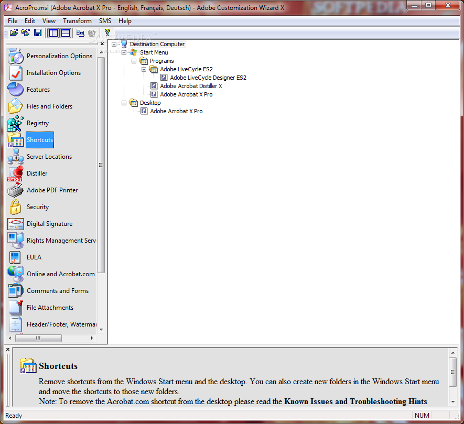
Task: Collapse the Adobe LiveCycle ES2 folder node
Action: click(x=144, y=70)
